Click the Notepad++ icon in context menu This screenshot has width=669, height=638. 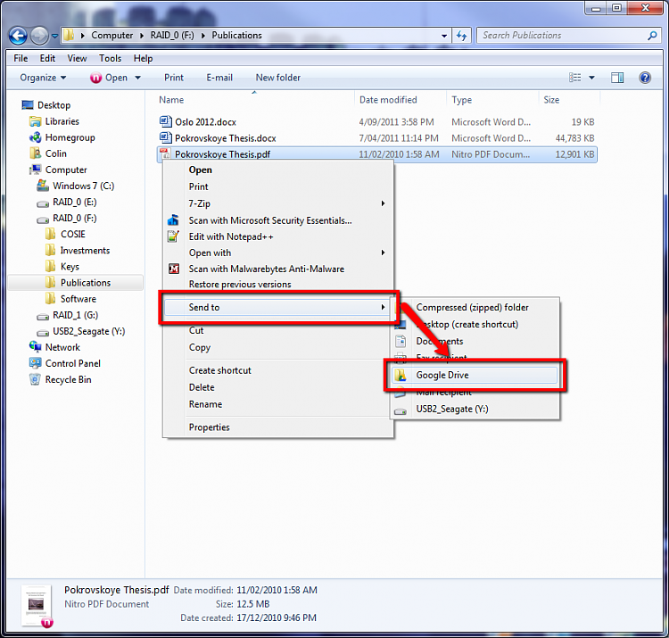coord(173,236)
